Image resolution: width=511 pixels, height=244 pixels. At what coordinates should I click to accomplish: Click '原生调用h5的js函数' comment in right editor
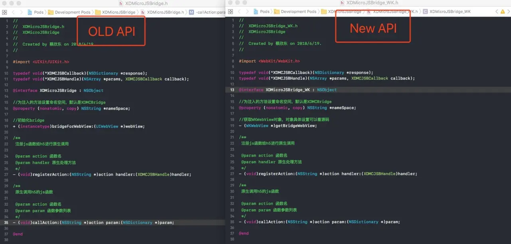click(260, 191)
